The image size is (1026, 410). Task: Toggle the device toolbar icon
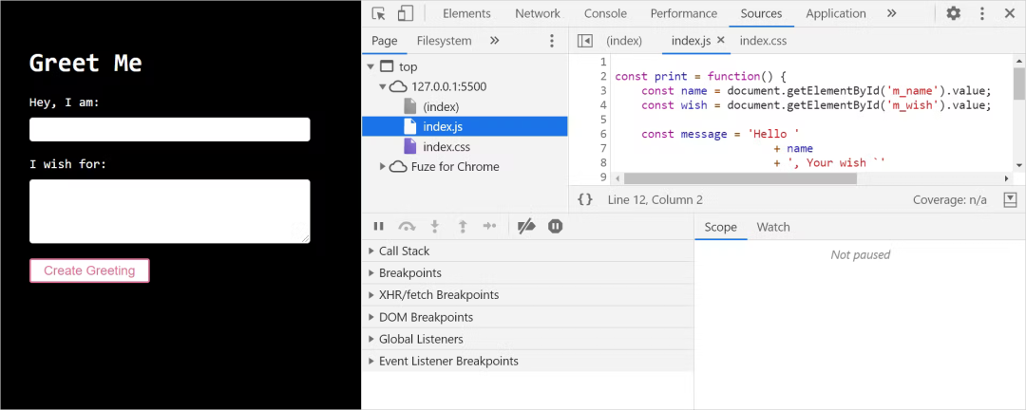[x=405, y=13]
